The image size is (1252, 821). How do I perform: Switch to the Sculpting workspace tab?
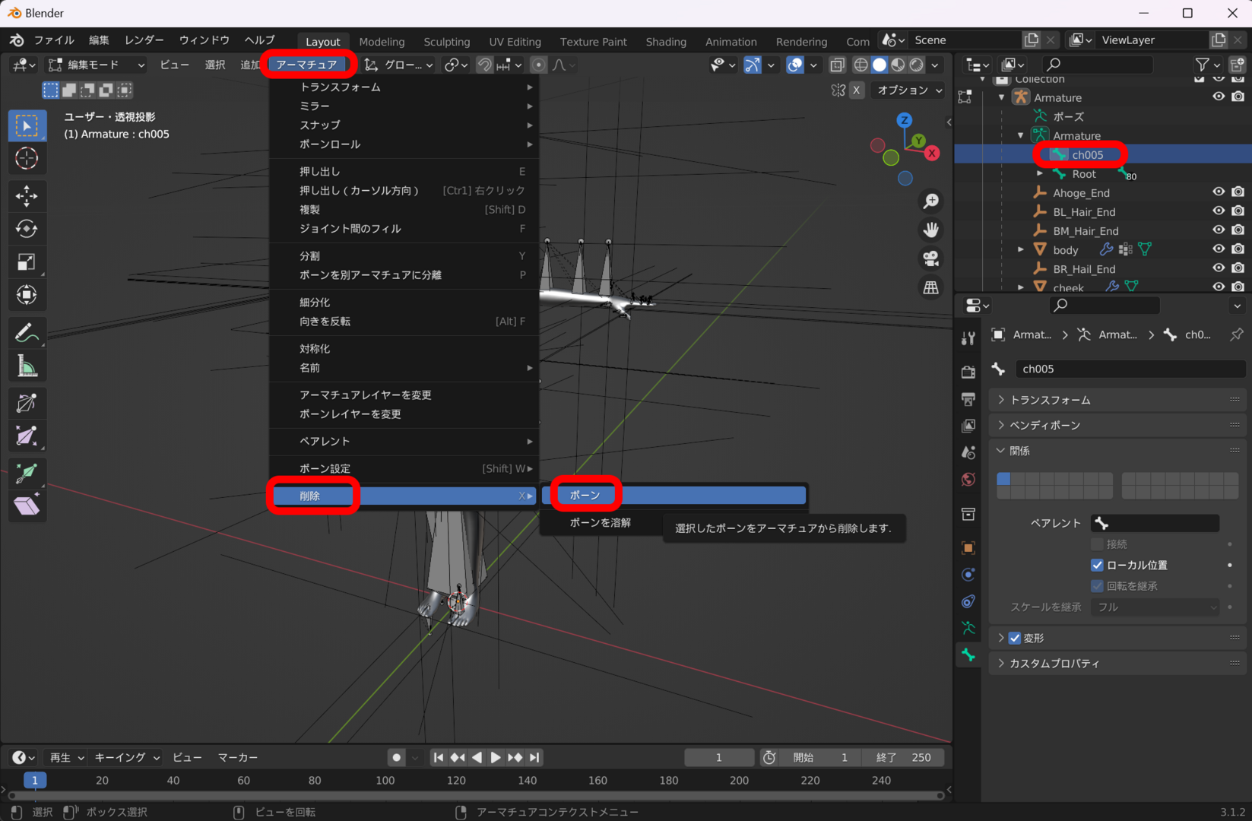tap(447, 42)
